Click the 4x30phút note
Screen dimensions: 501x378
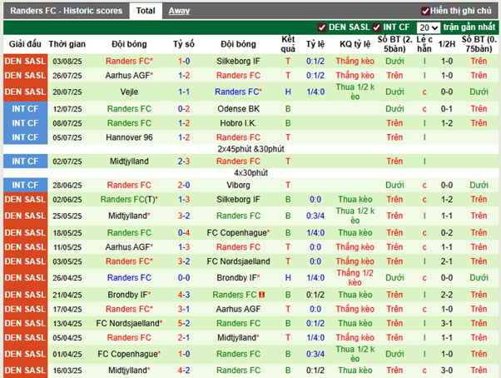(250, 173)
